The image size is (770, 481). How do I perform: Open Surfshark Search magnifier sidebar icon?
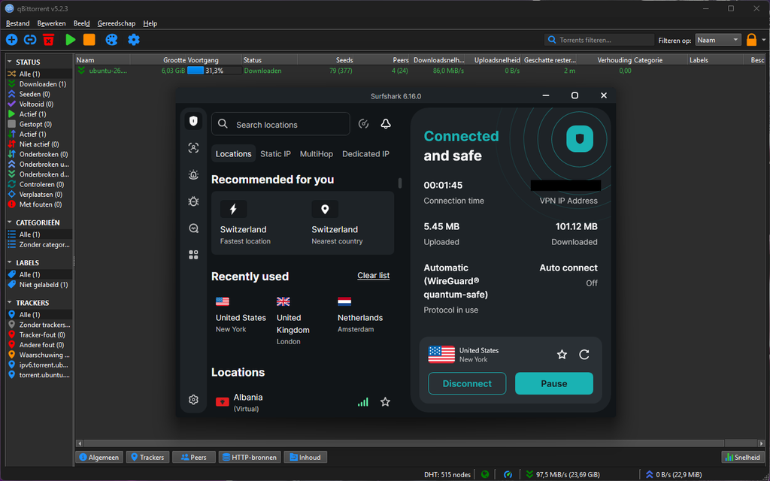tap(193, 228)
